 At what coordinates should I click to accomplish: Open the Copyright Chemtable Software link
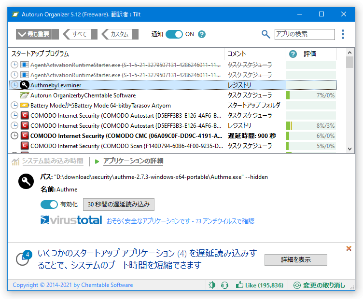(73, 285)
